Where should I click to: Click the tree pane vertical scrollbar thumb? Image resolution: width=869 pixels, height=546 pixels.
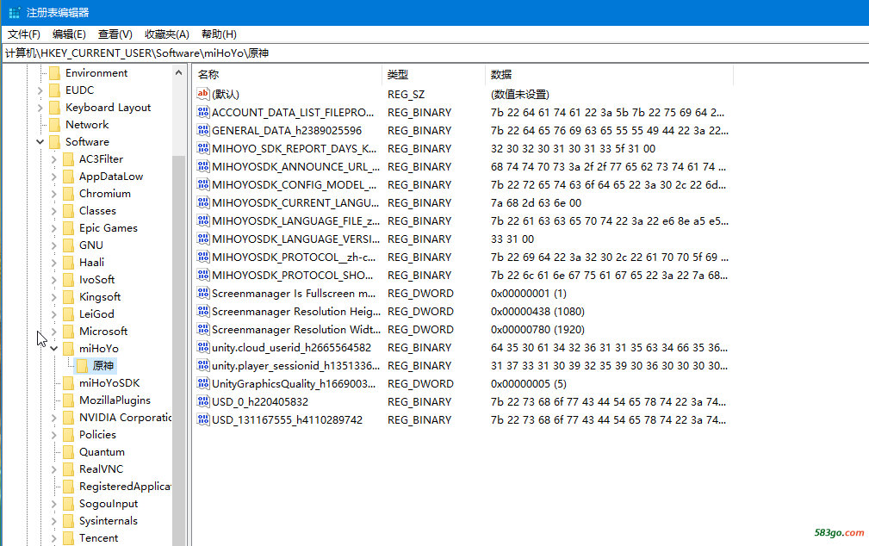tap(178, 351)
